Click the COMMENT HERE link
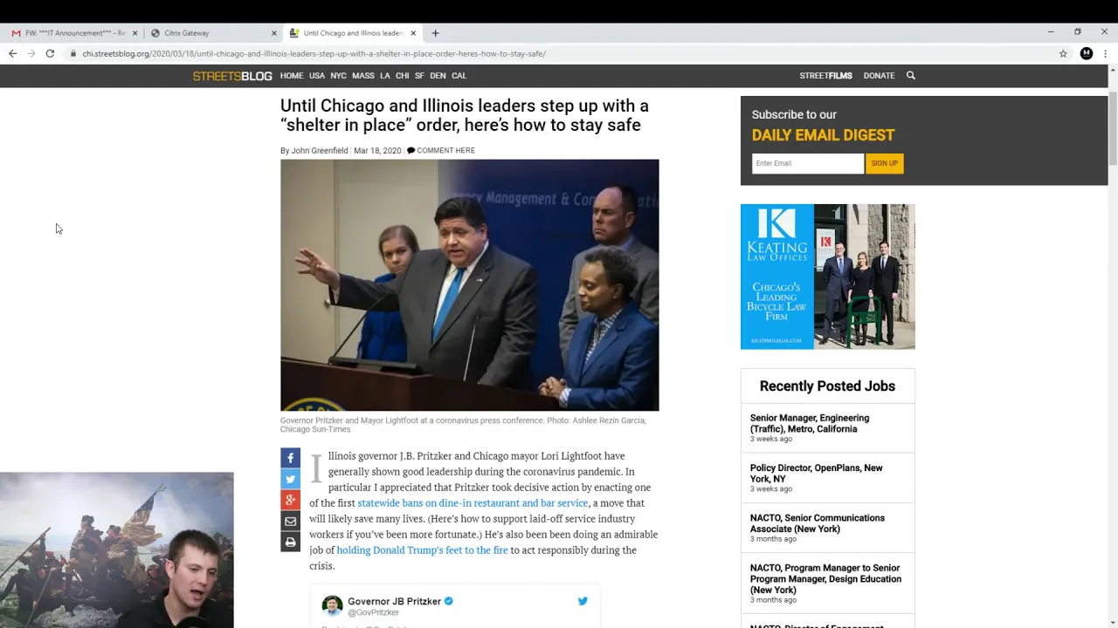Screen dimensions: 1118x628 click(x=441, y=151)
